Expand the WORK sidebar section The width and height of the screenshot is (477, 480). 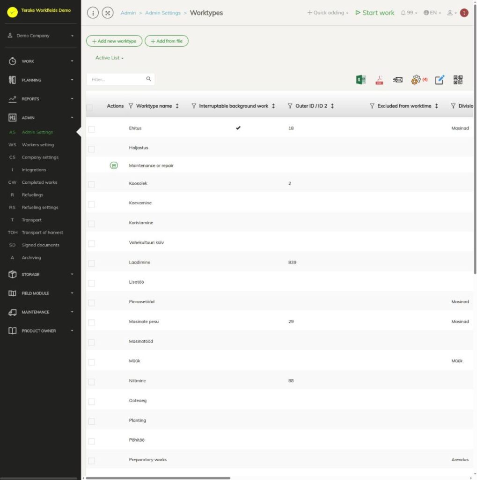tap(41, 61)
